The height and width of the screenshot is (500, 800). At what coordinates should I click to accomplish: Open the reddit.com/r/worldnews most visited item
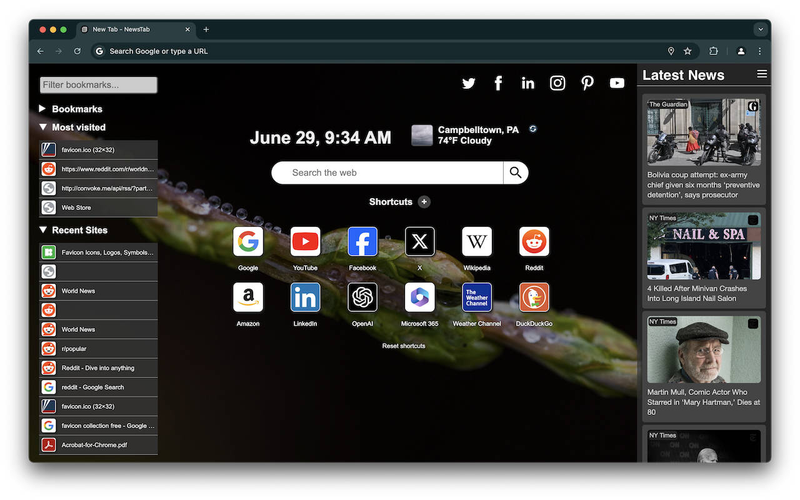[x=98, y=169]
